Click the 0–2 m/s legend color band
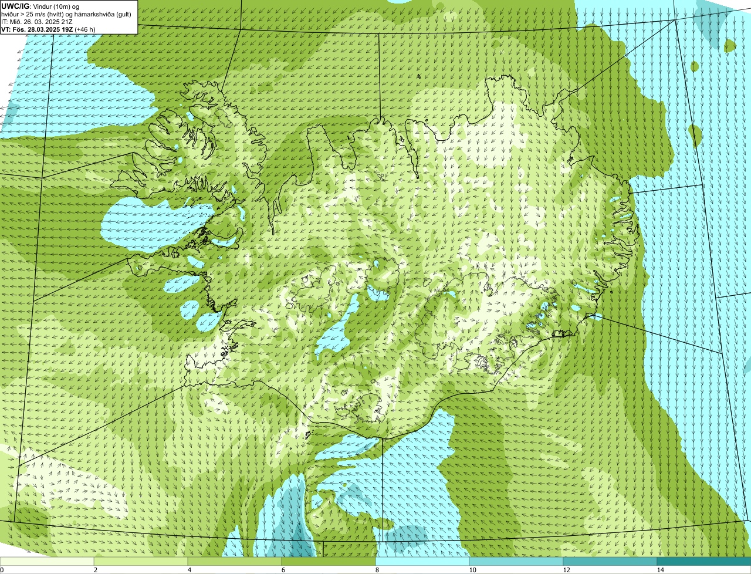 coord(47,561)
